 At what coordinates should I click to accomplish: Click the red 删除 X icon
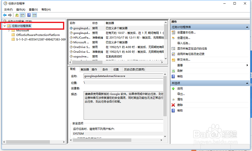[173, 105]
